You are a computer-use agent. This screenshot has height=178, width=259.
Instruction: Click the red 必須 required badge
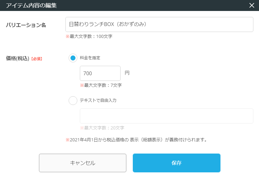click(x=36, y=59)
